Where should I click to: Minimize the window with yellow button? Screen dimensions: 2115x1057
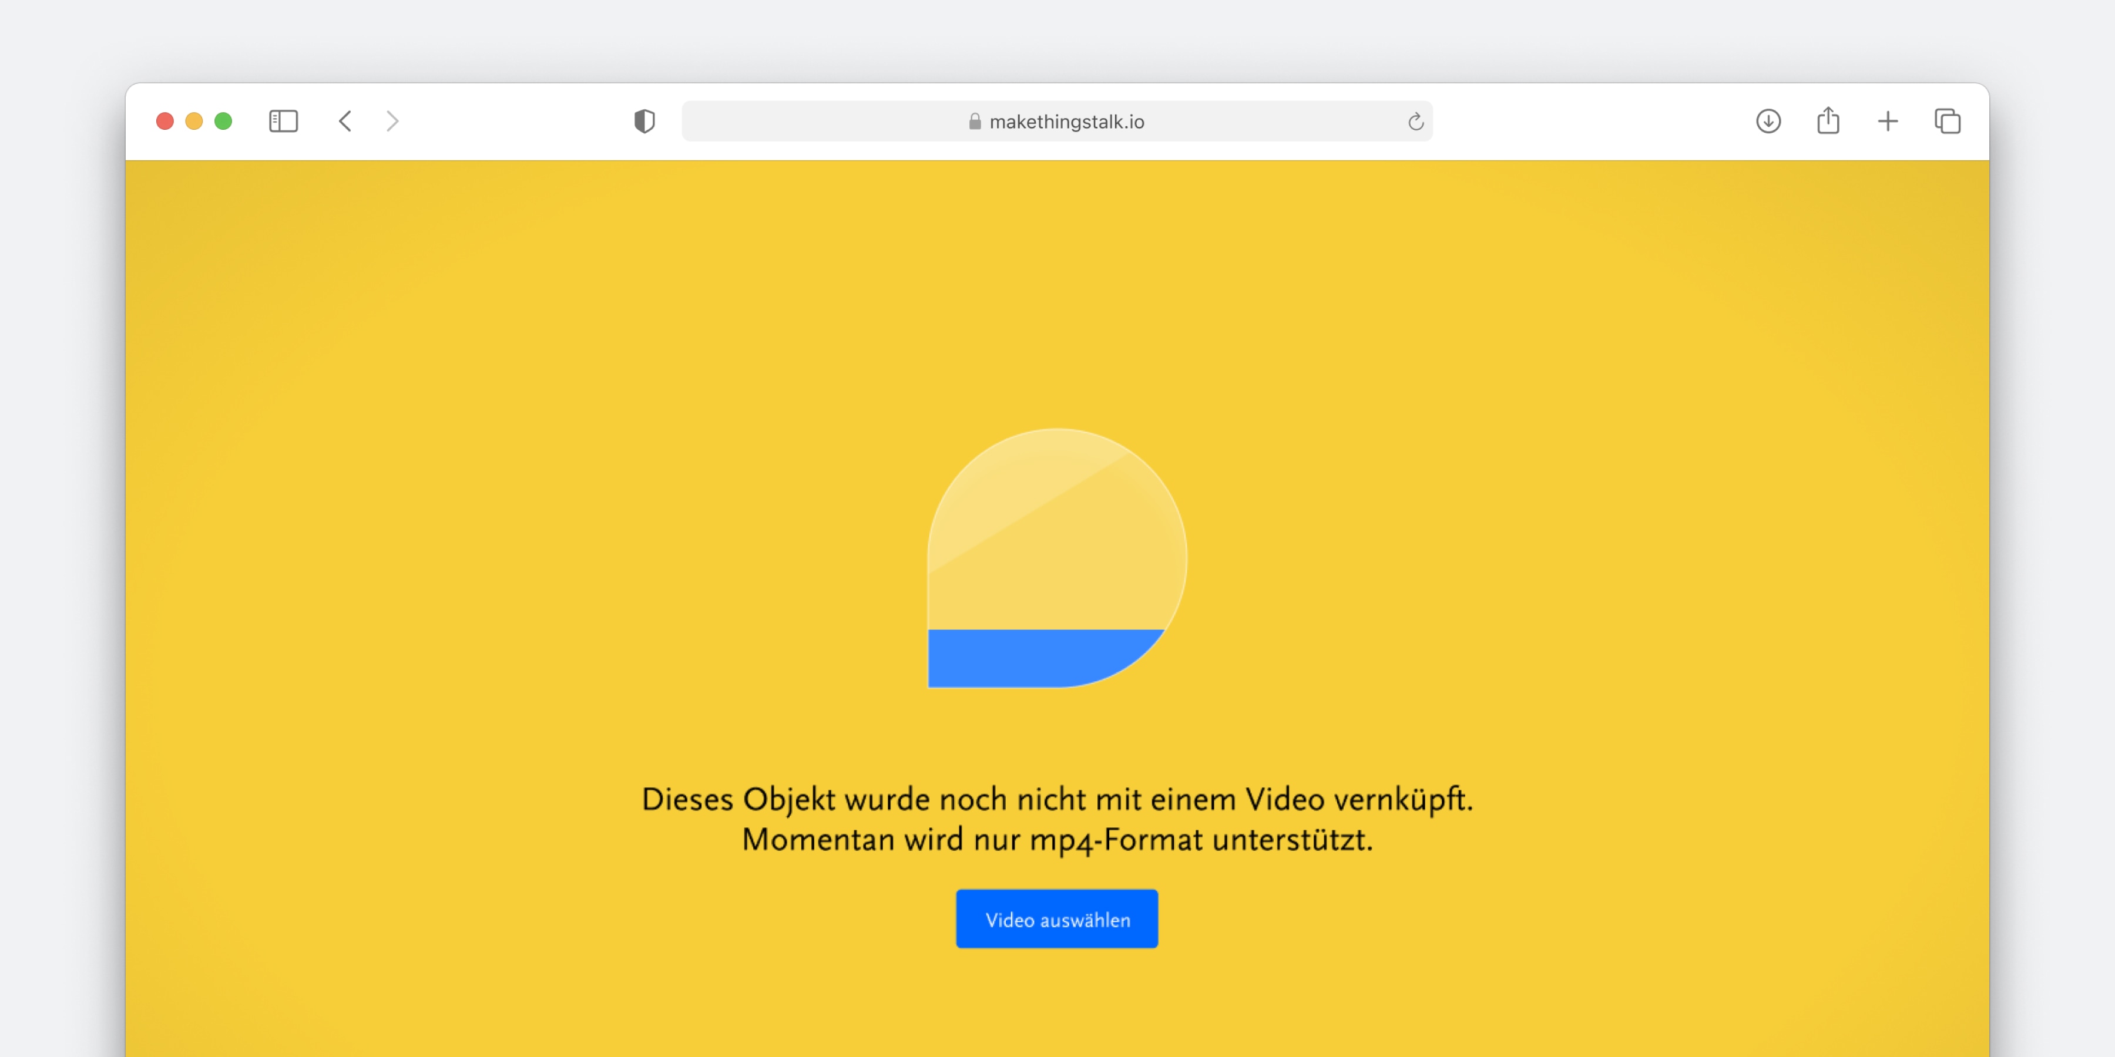click(194, 122)
